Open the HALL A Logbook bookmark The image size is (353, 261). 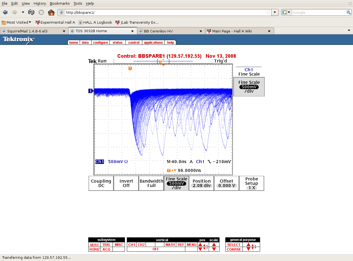(95, 22)
